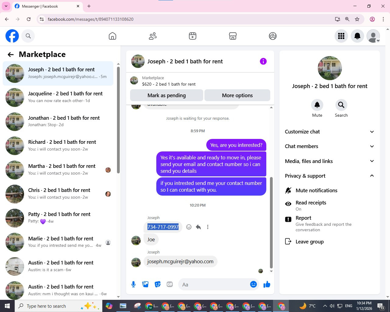React to phone number message emoji icon

[189, 227]
